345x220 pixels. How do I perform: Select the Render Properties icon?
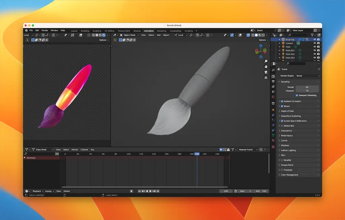(273, 76)
